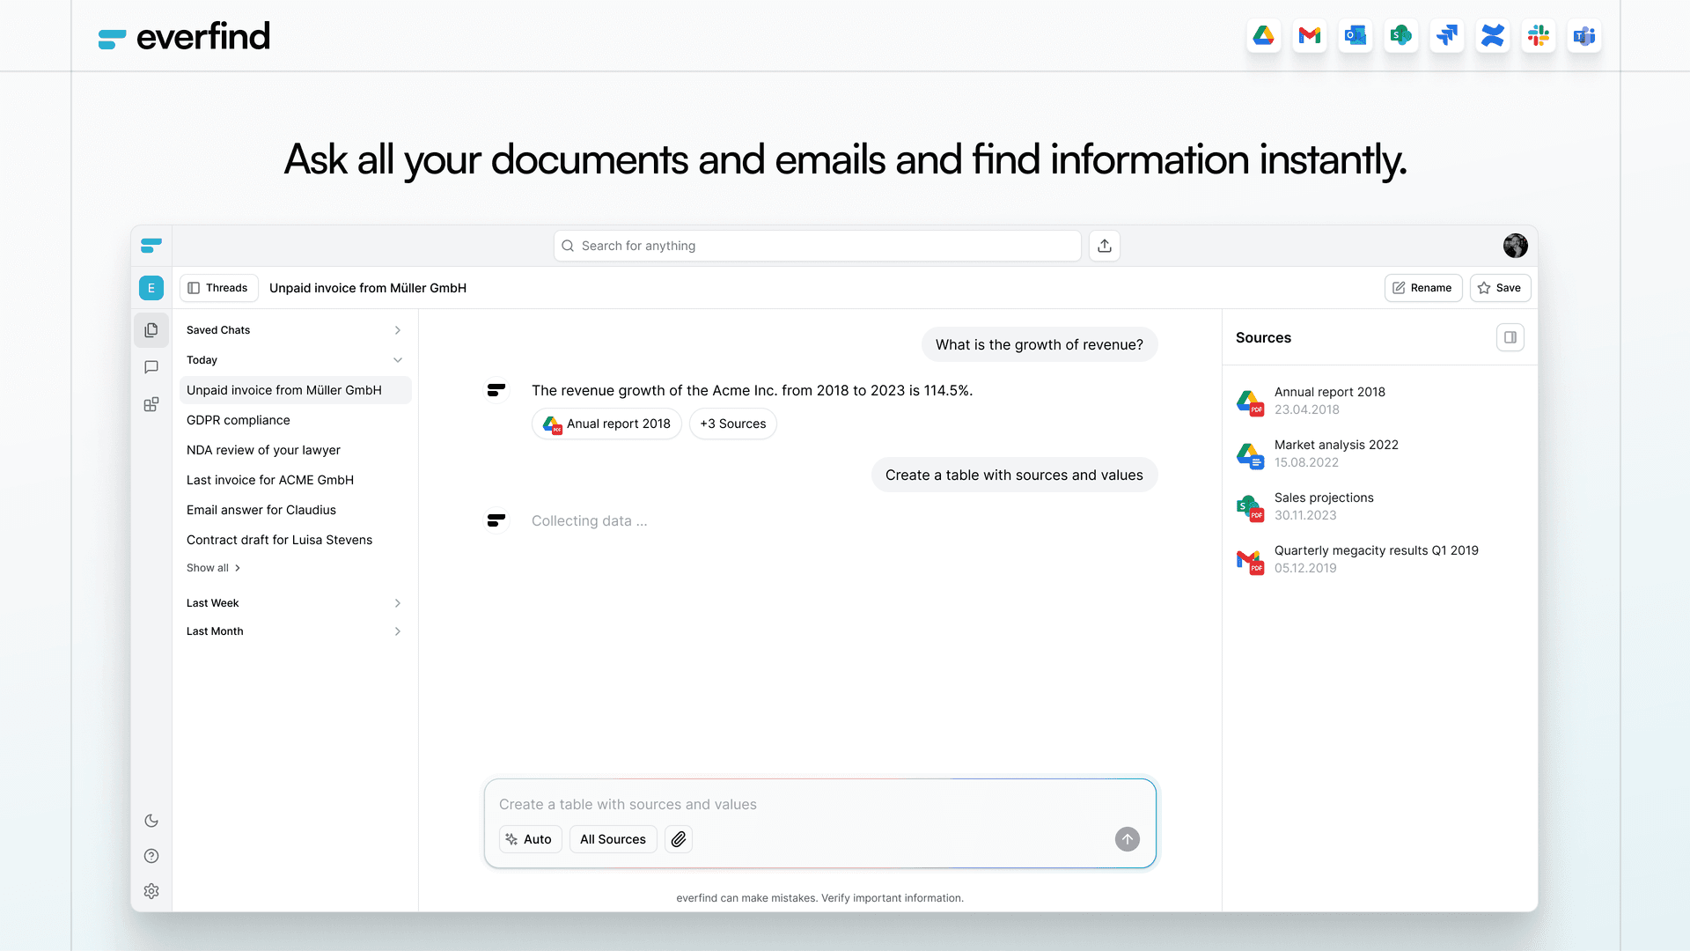Click the Rename button
The height and width of the screenshot is (951, 1690).
tap(1422, 288)
